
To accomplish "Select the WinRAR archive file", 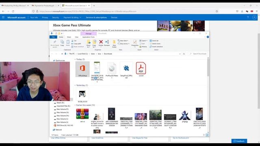I will point(82,115).
